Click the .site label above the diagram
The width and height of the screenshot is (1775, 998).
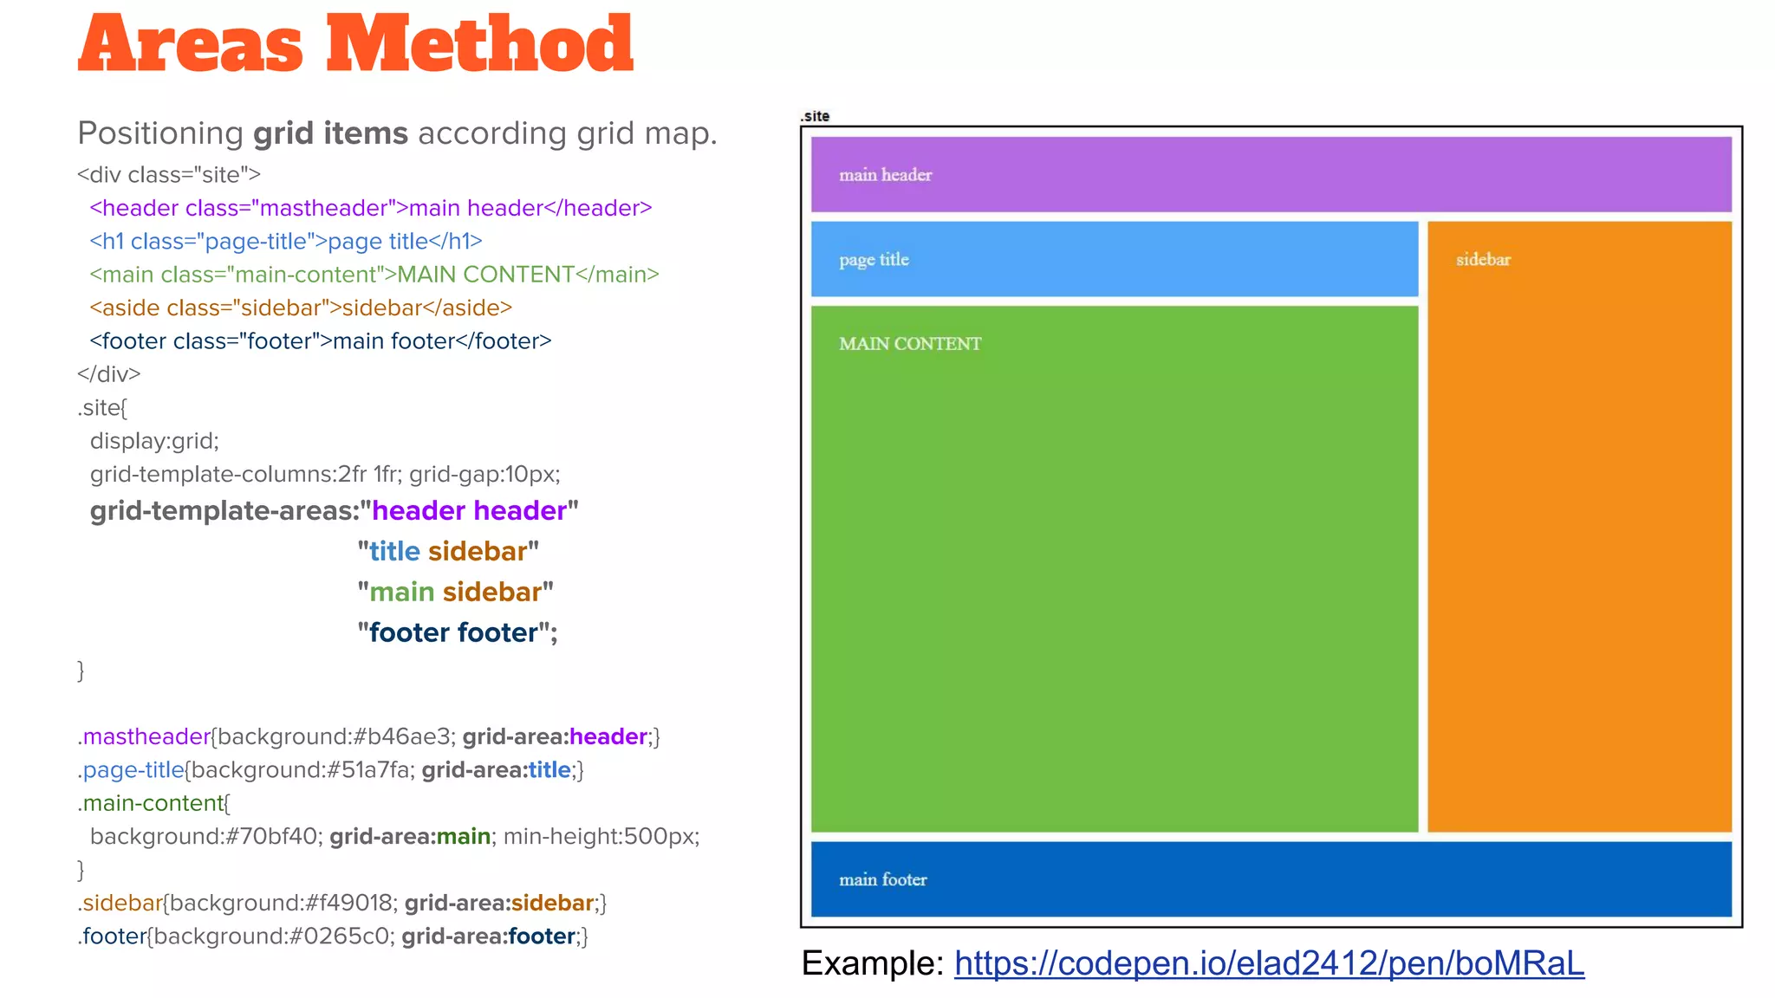[x=815, y=116]
